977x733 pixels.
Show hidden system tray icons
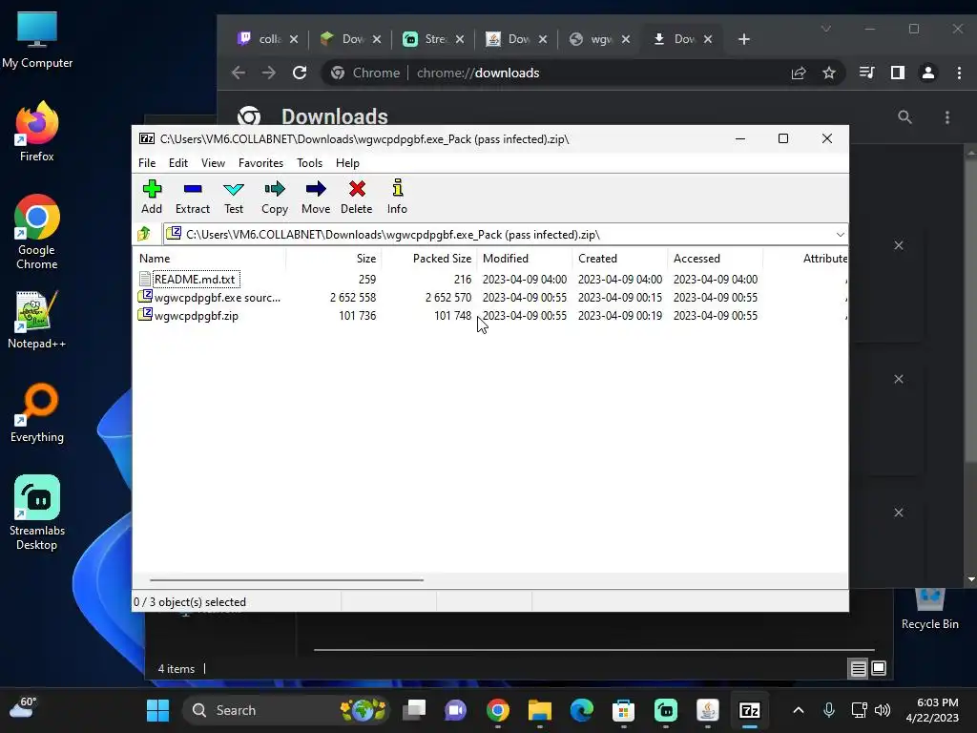point(799,710)
